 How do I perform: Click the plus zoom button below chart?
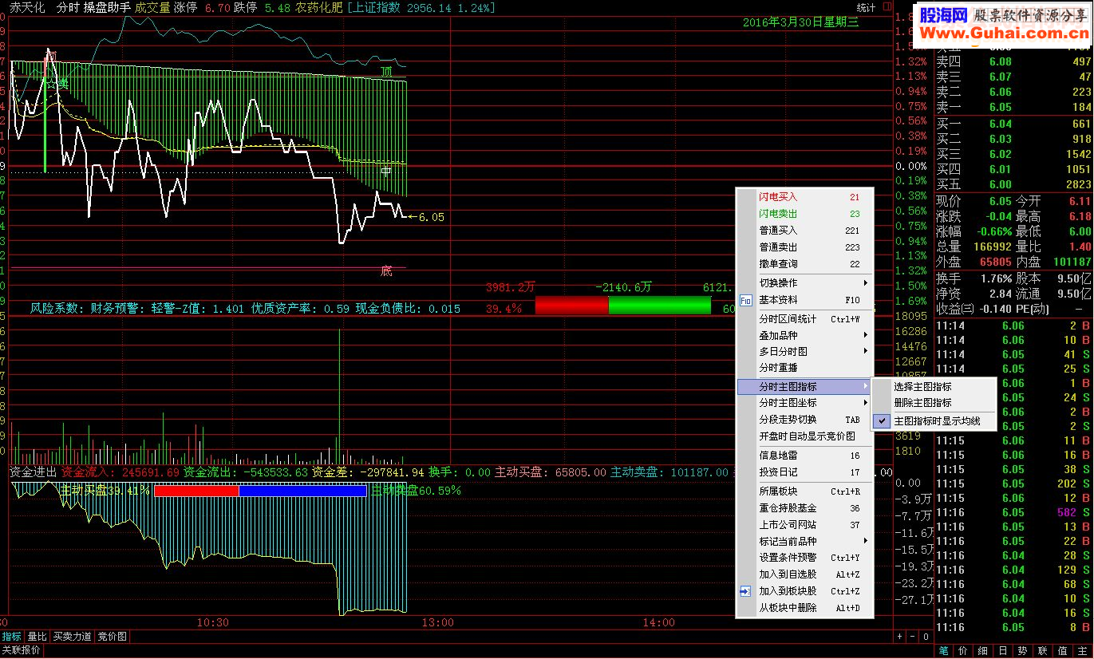[900, 637]
